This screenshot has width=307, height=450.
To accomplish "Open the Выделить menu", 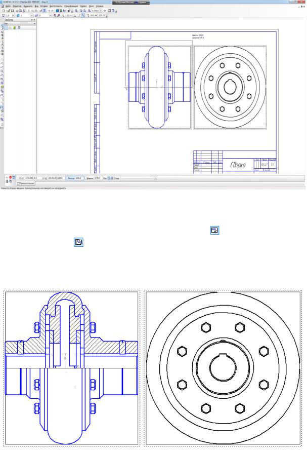I will point(28,6).
